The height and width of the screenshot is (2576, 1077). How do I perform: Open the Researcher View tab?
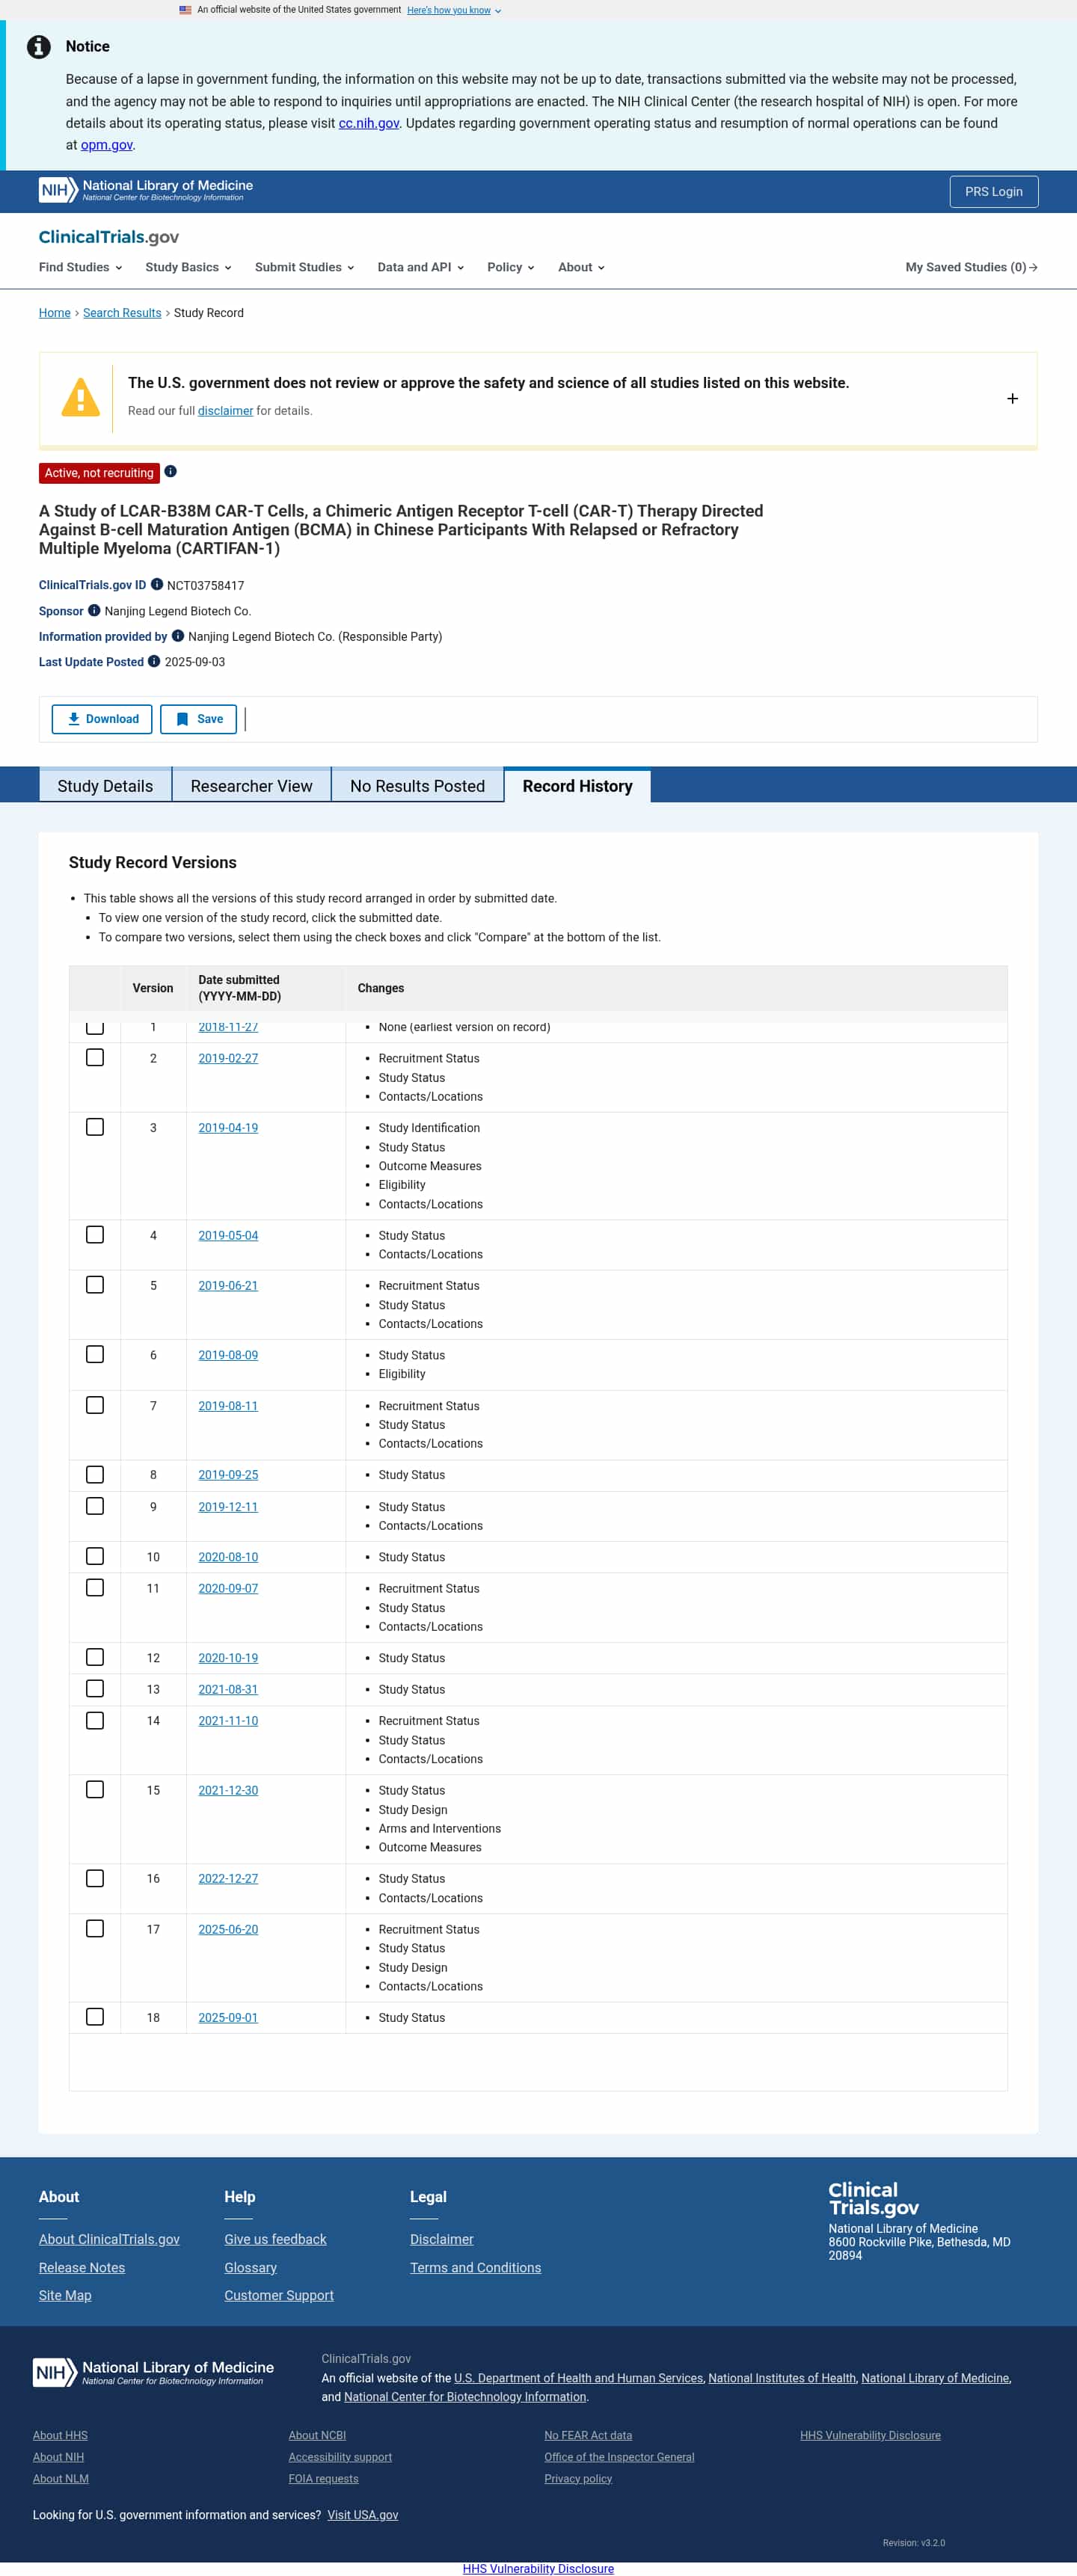tap(251, 786)
